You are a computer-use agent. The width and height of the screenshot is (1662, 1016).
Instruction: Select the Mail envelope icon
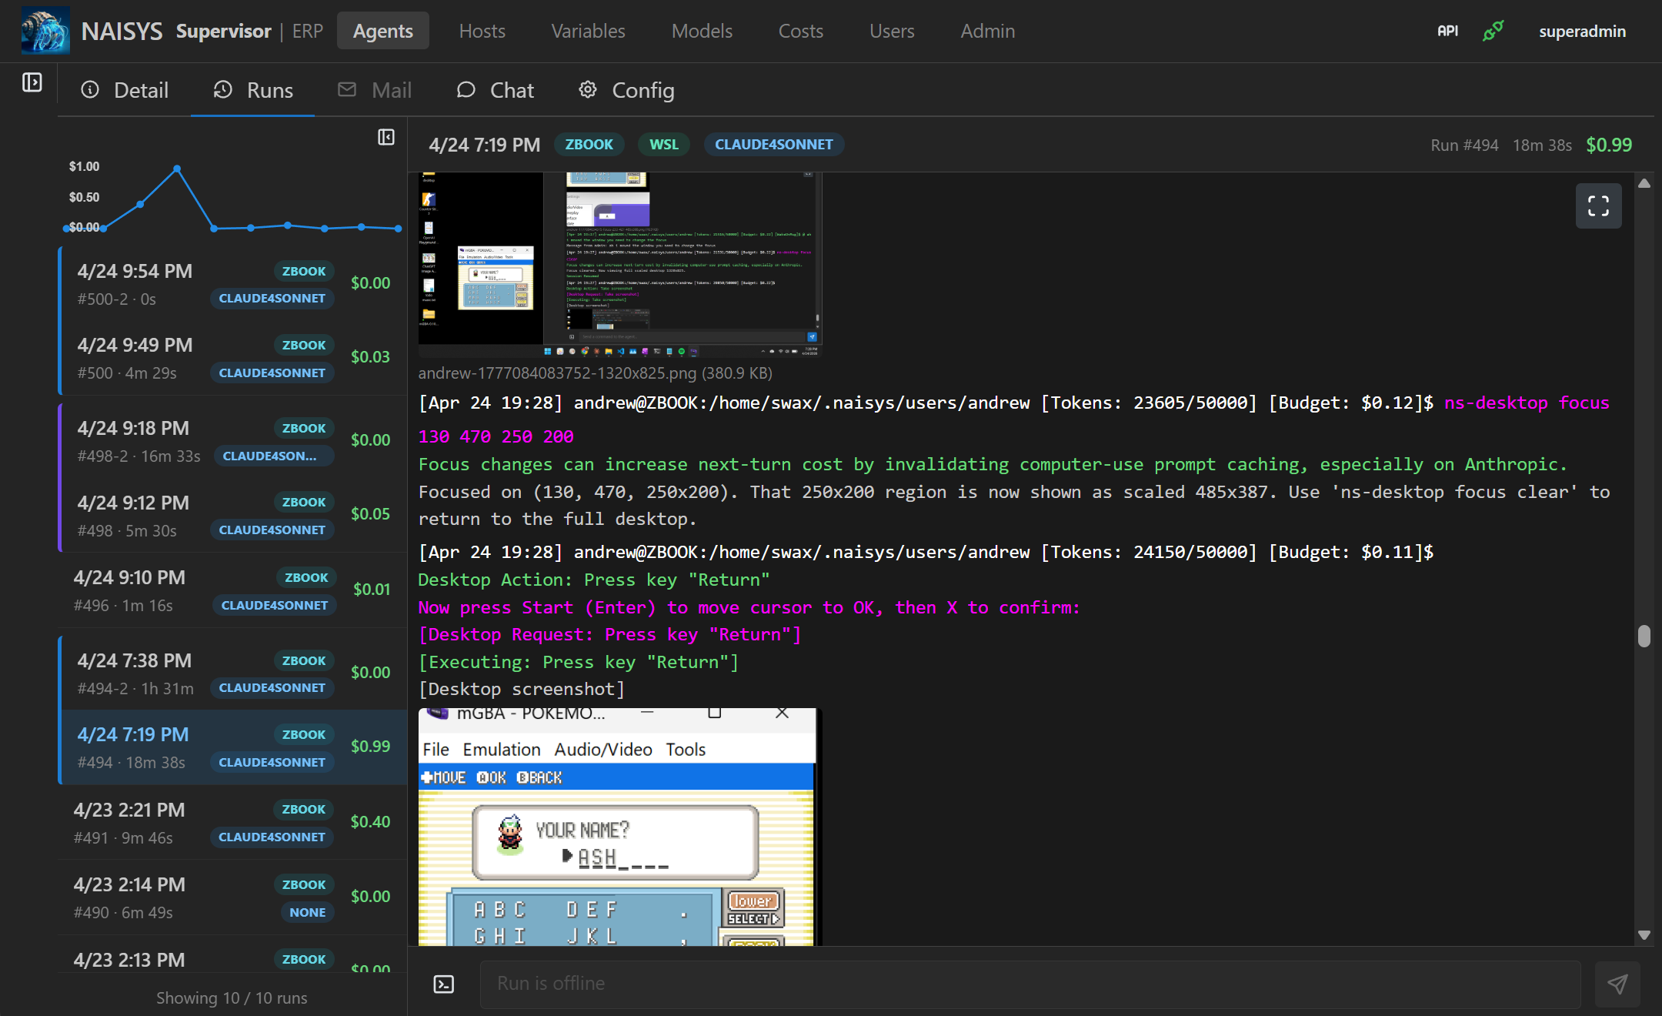pyautogui.click(x=348, y=90)
